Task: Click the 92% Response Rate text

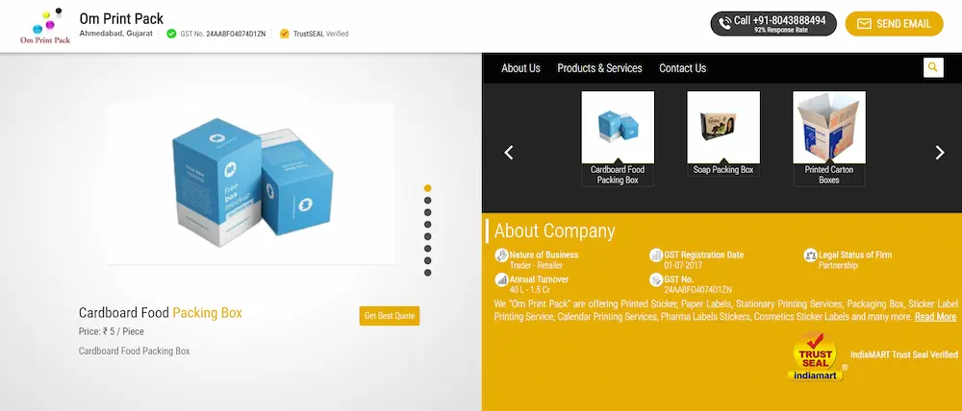Action: [781, 30]
